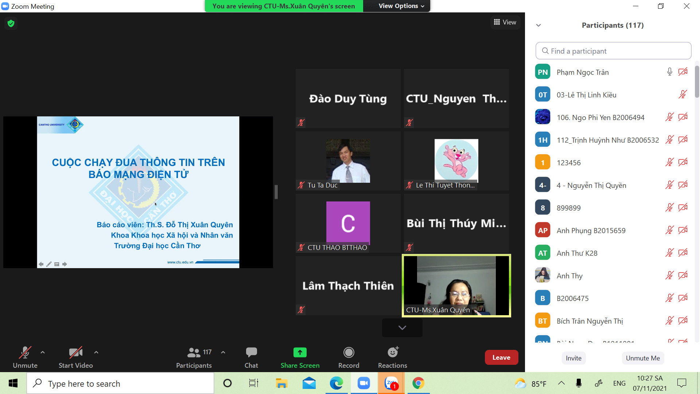Unmute the microphone in the toolbar
The height and width of the screenshot is (394, 700).
(x=25, y=352)
